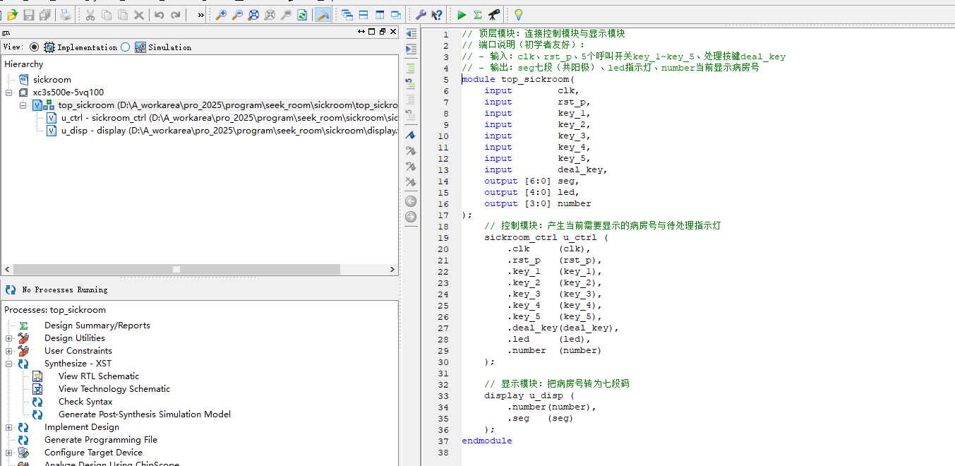Open design goals with wrench icon

(421, 14)
